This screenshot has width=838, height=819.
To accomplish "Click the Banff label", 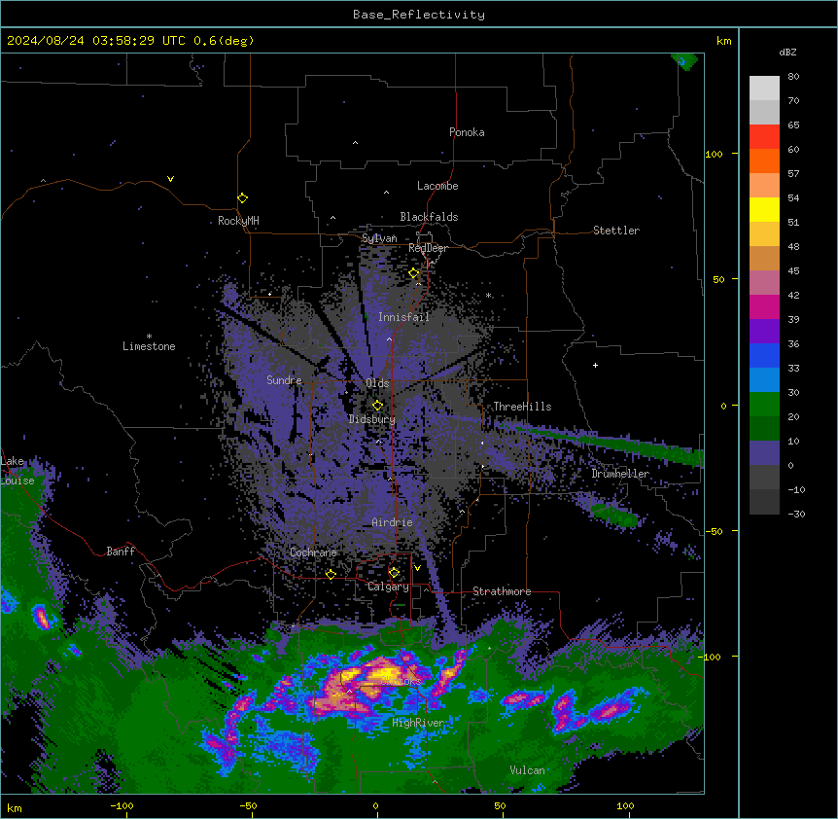I will tap(121, 552).
